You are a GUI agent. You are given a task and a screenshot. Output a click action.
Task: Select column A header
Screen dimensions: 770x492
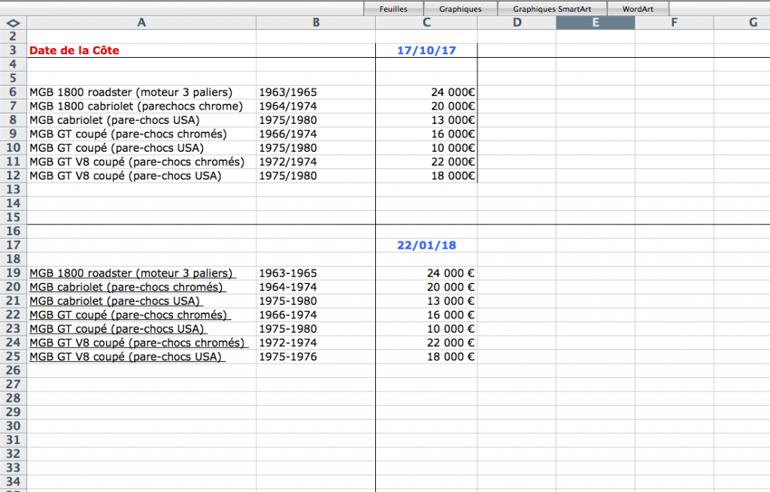pos(141,23)
